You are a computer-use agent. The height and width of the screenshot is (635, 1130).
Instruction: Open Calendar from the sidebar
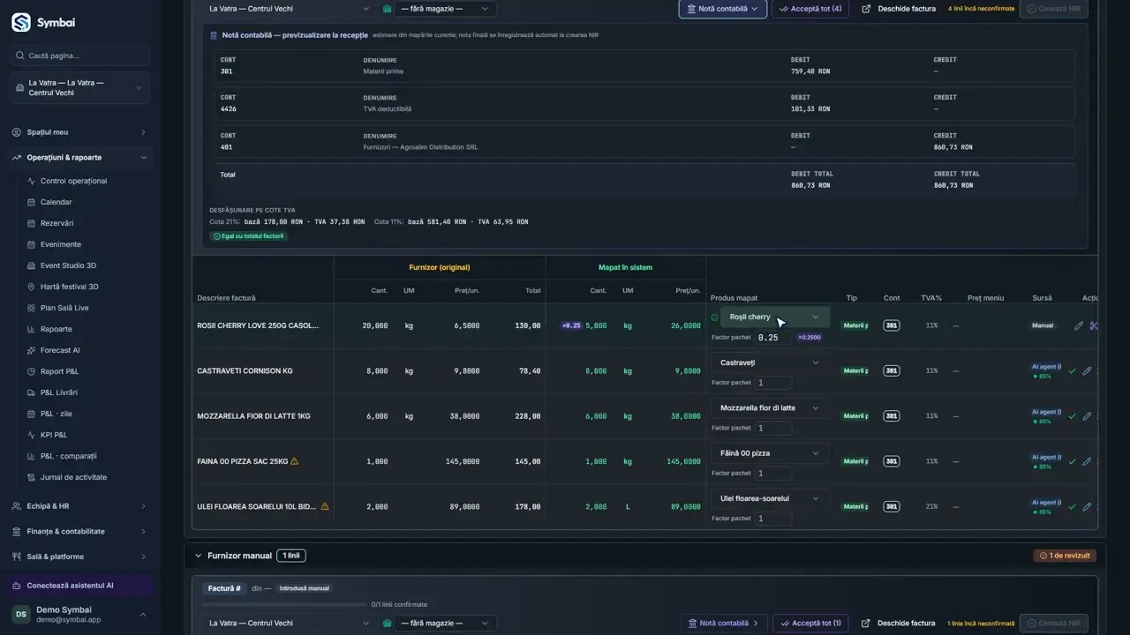[x=56, y=202]
